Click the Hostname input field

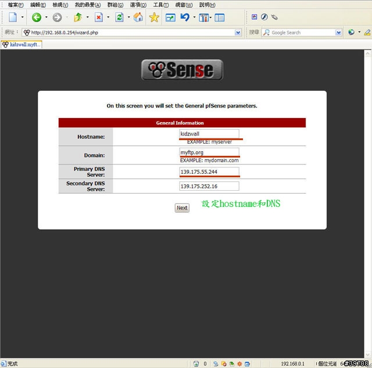(x=209, y=134)
